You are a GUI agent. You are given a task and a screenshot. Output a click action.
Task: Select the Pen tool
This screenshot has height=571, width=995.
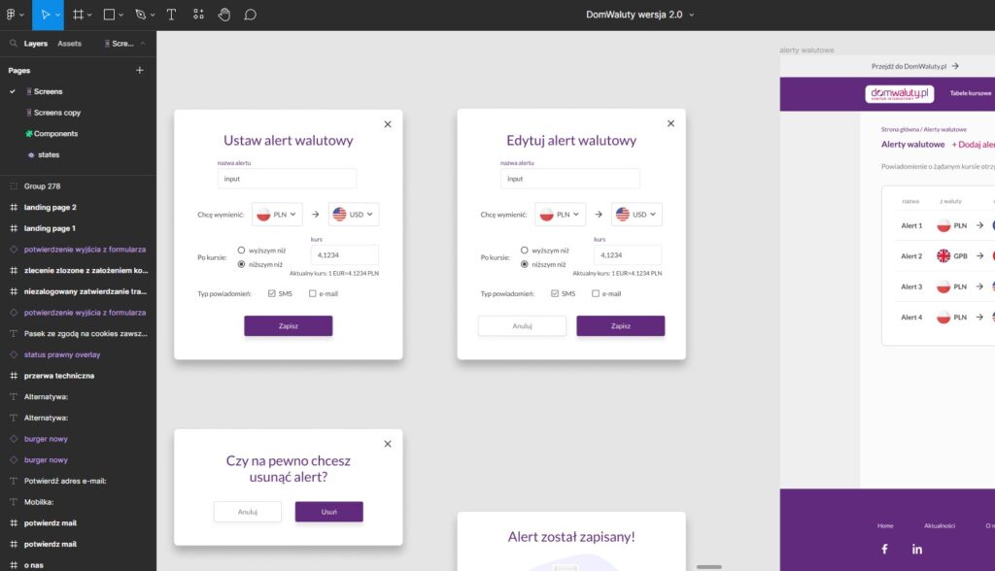coord(140,15)
